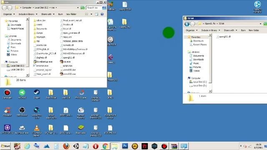The image size is (267, 150).
Task: Open the OpenGL fix folder on the desktop
Action: 125,23
